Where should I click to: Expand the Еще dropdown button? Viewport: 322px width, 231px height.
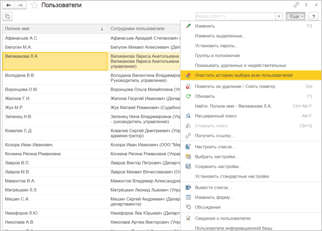[x=296, y=16]
